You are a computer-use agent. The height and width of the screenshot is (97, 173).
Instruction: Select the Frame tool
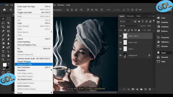click(8, 27)
